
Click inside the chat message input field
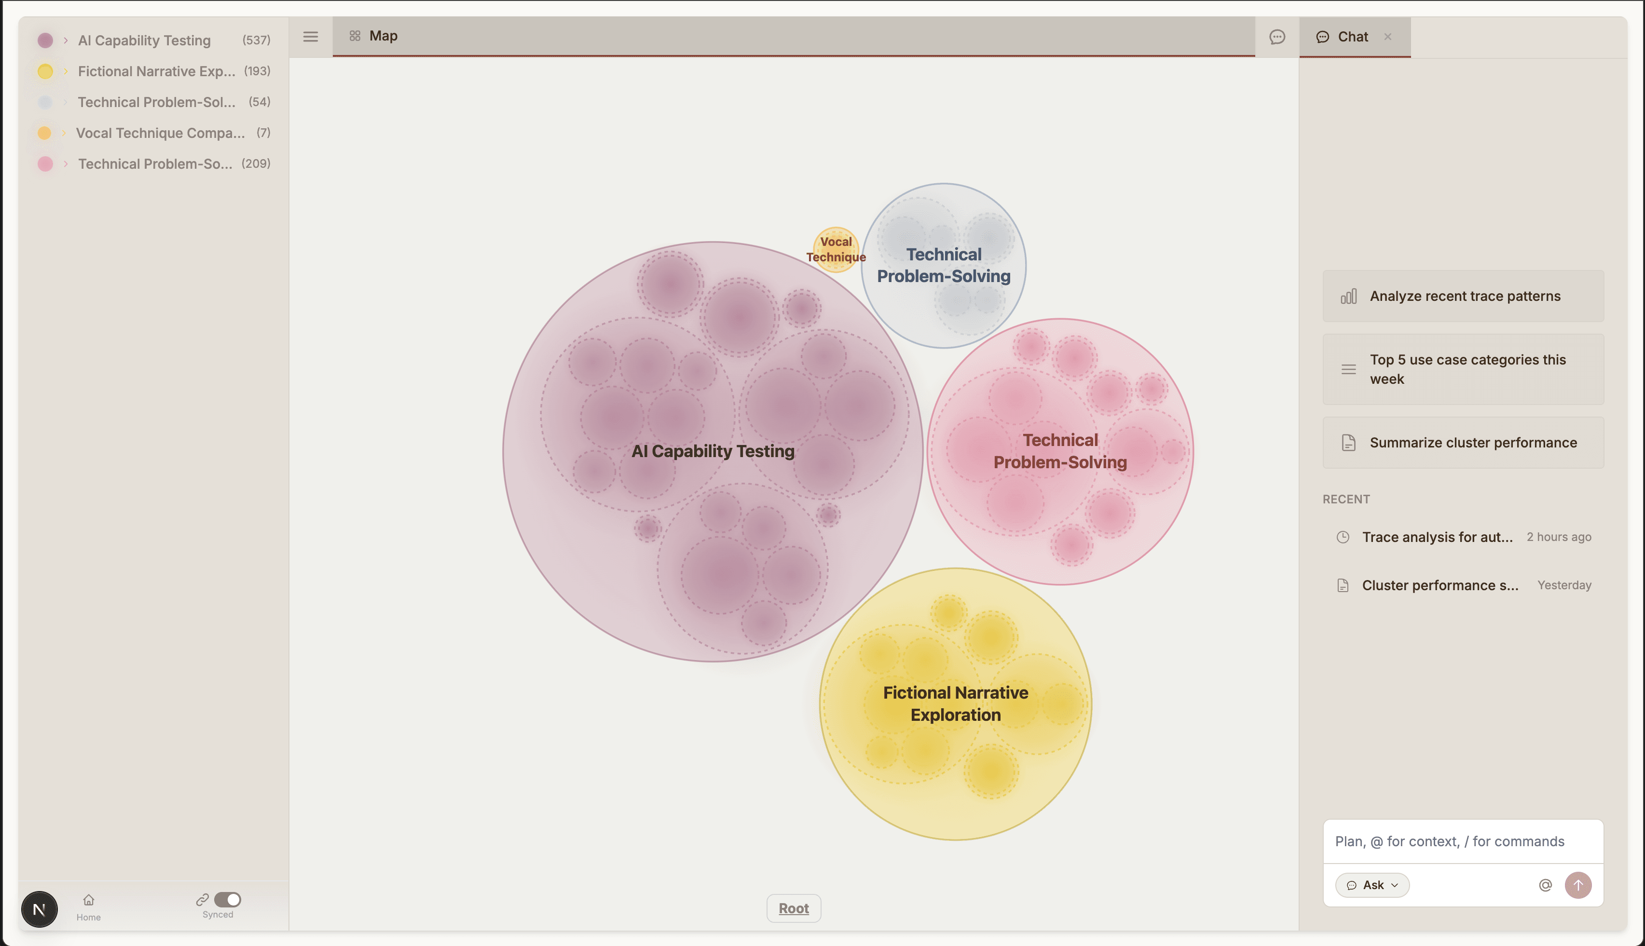point(1462,841)
